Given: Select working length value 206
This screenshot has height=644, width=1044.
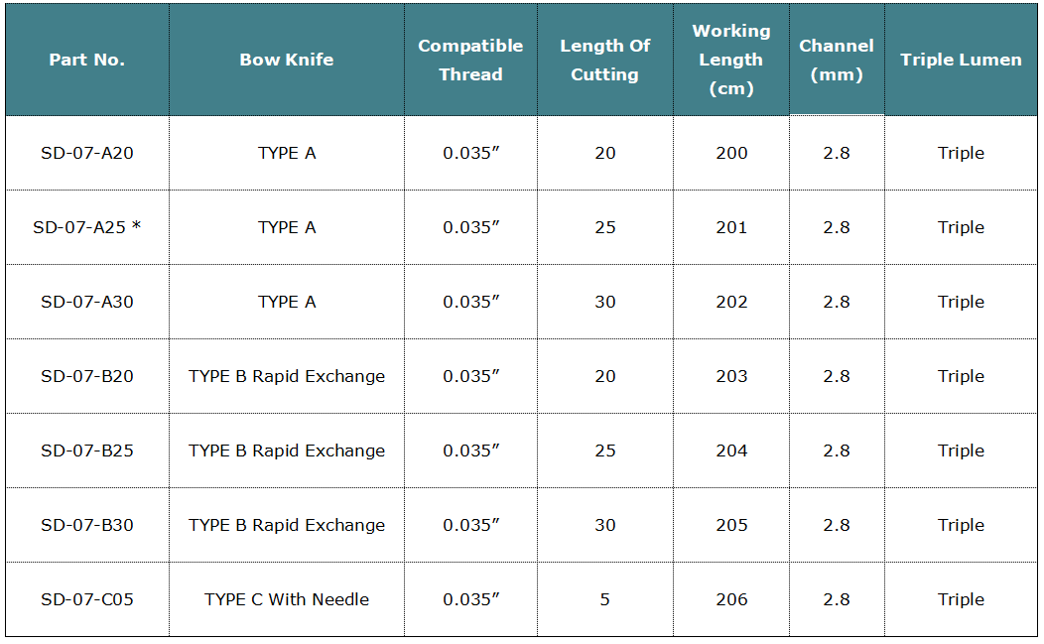Looking at the screenshot, I should (731, 599).
